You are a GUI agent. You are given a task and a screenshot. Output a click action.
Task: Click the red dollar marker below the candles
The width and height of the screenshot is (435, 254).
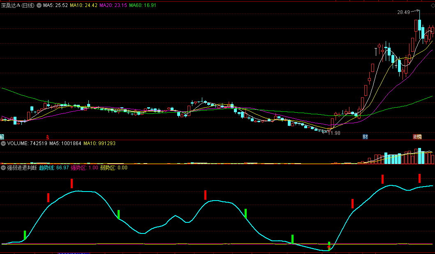pos(48,137)
